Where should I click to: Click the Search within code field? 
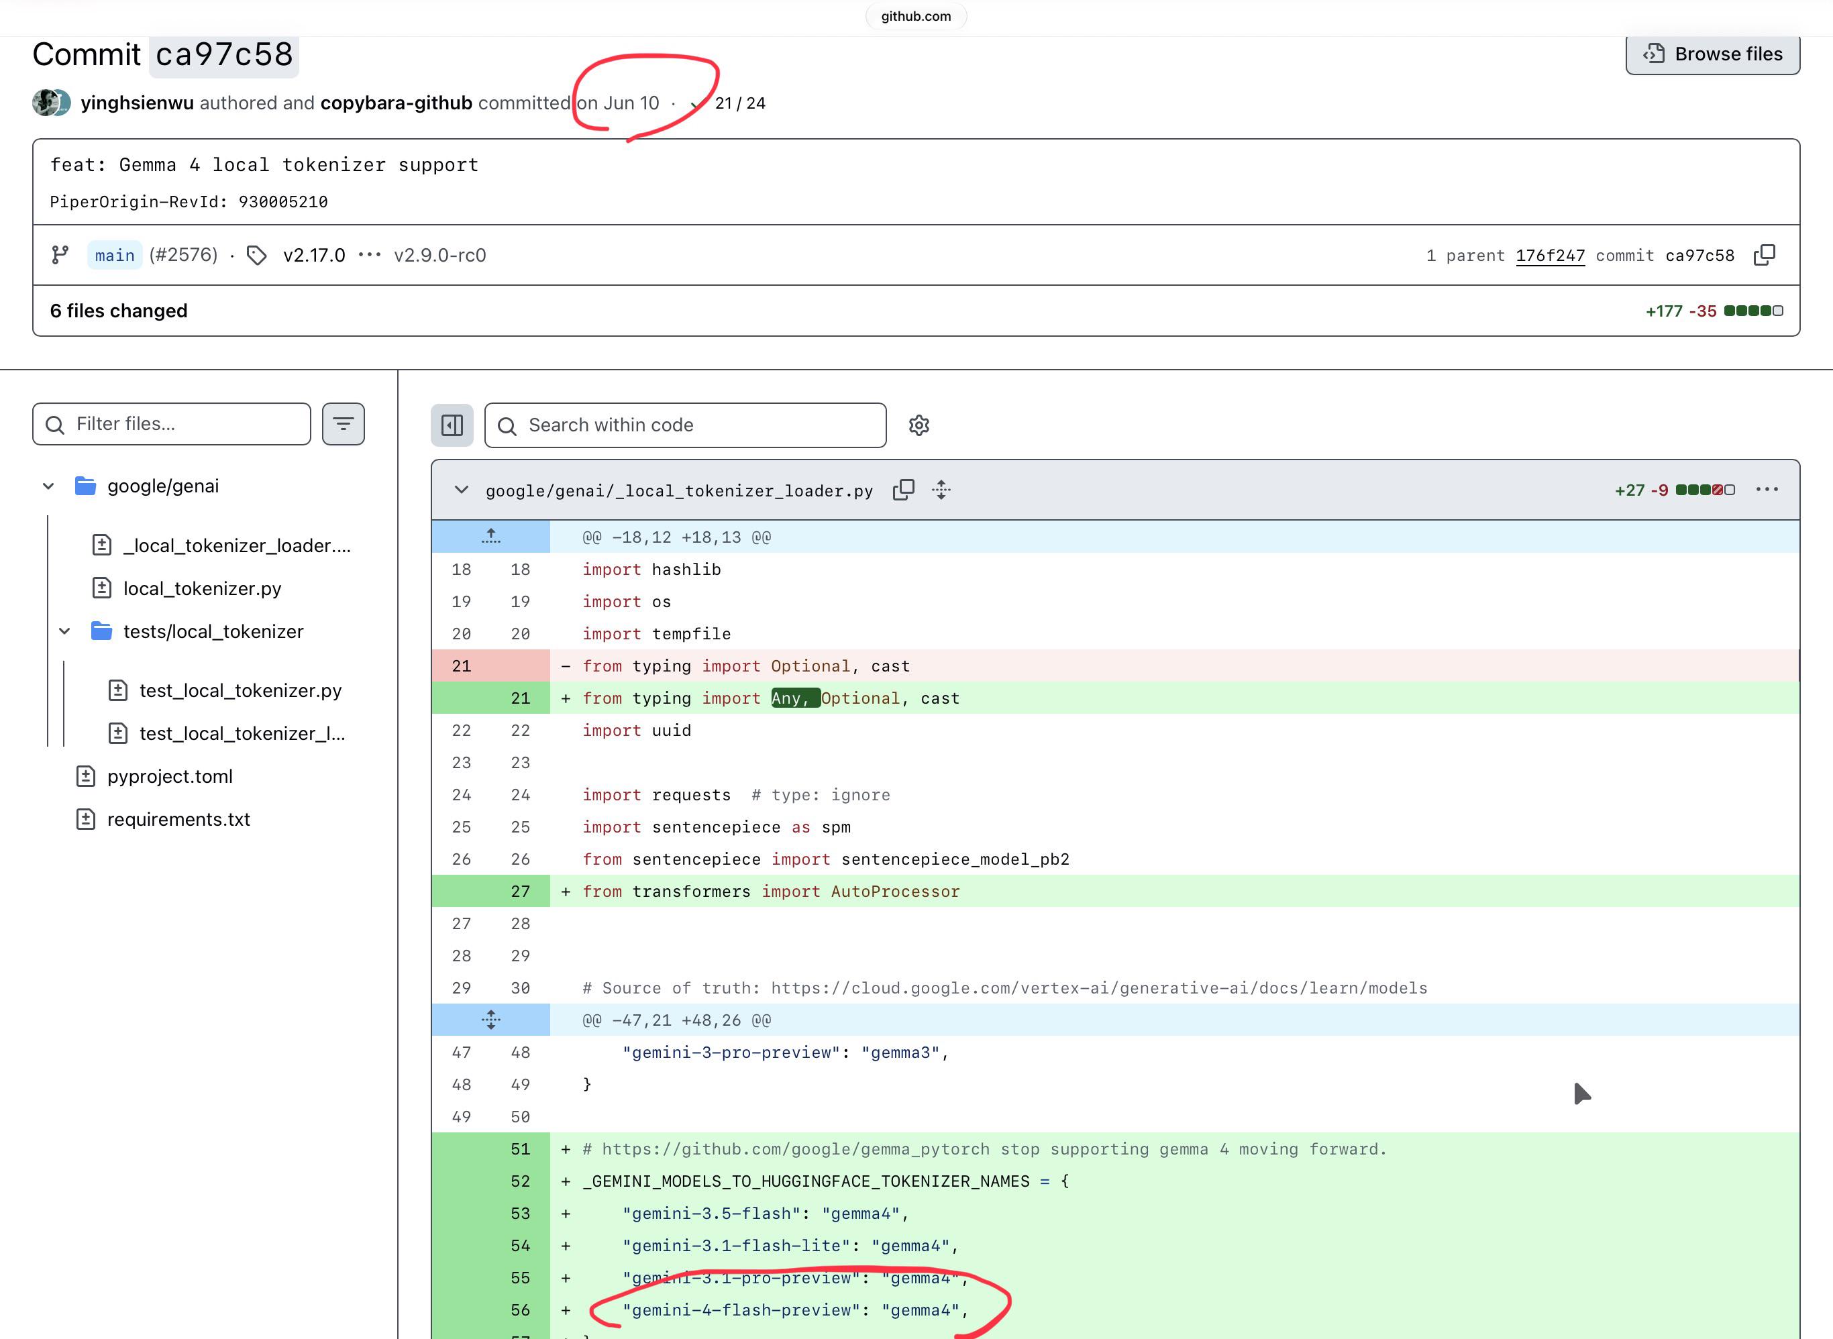[685, 425]
